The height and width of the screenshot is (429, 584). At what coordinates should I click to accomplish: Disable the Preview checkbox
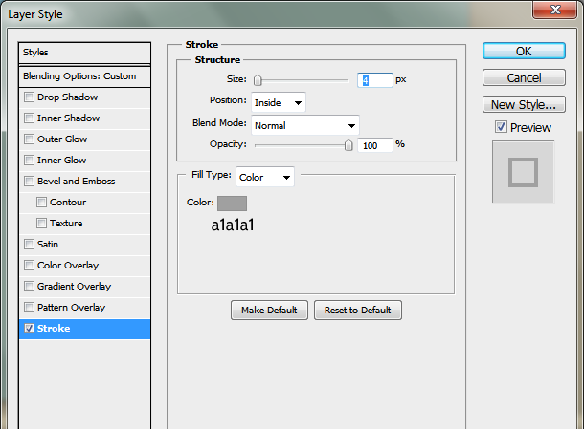(x=501, y=127)
